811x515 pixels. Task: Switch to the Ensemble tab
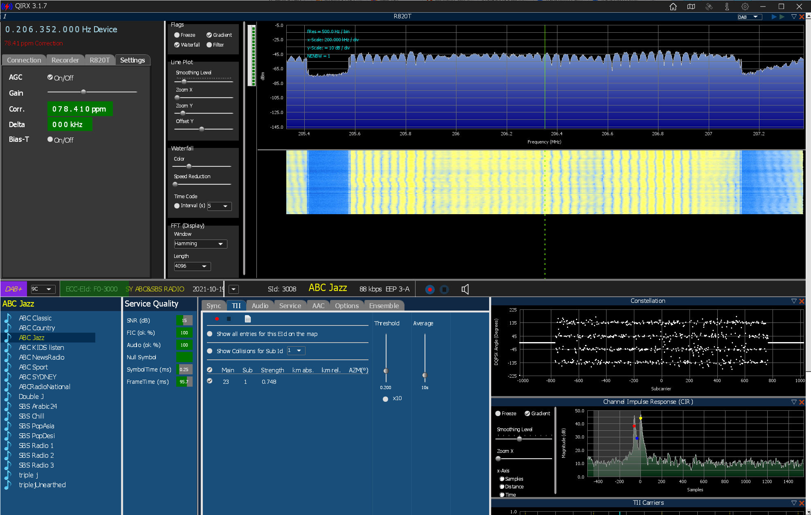pos(384,306)
